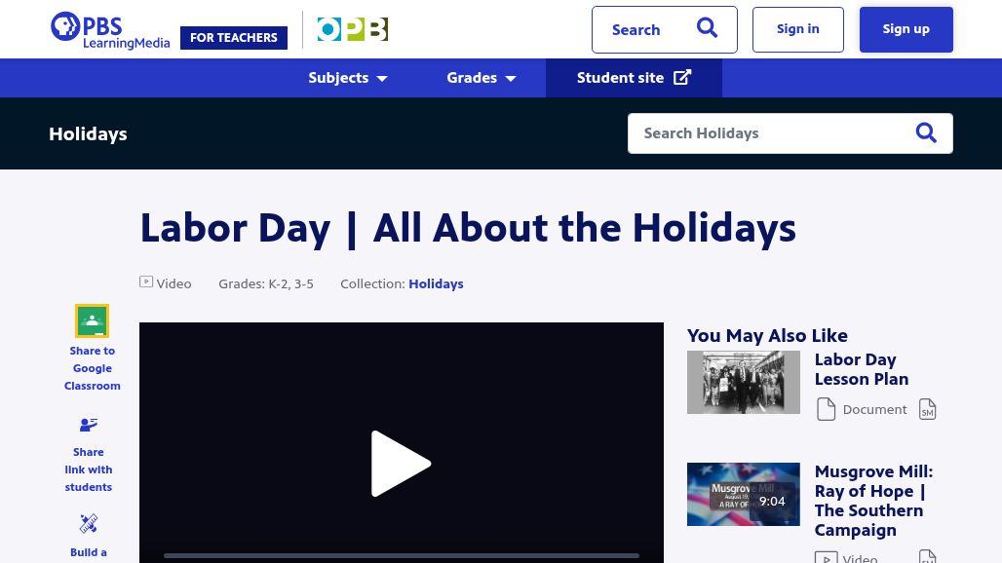
Task: Open the Student site link
Action: 634,78
